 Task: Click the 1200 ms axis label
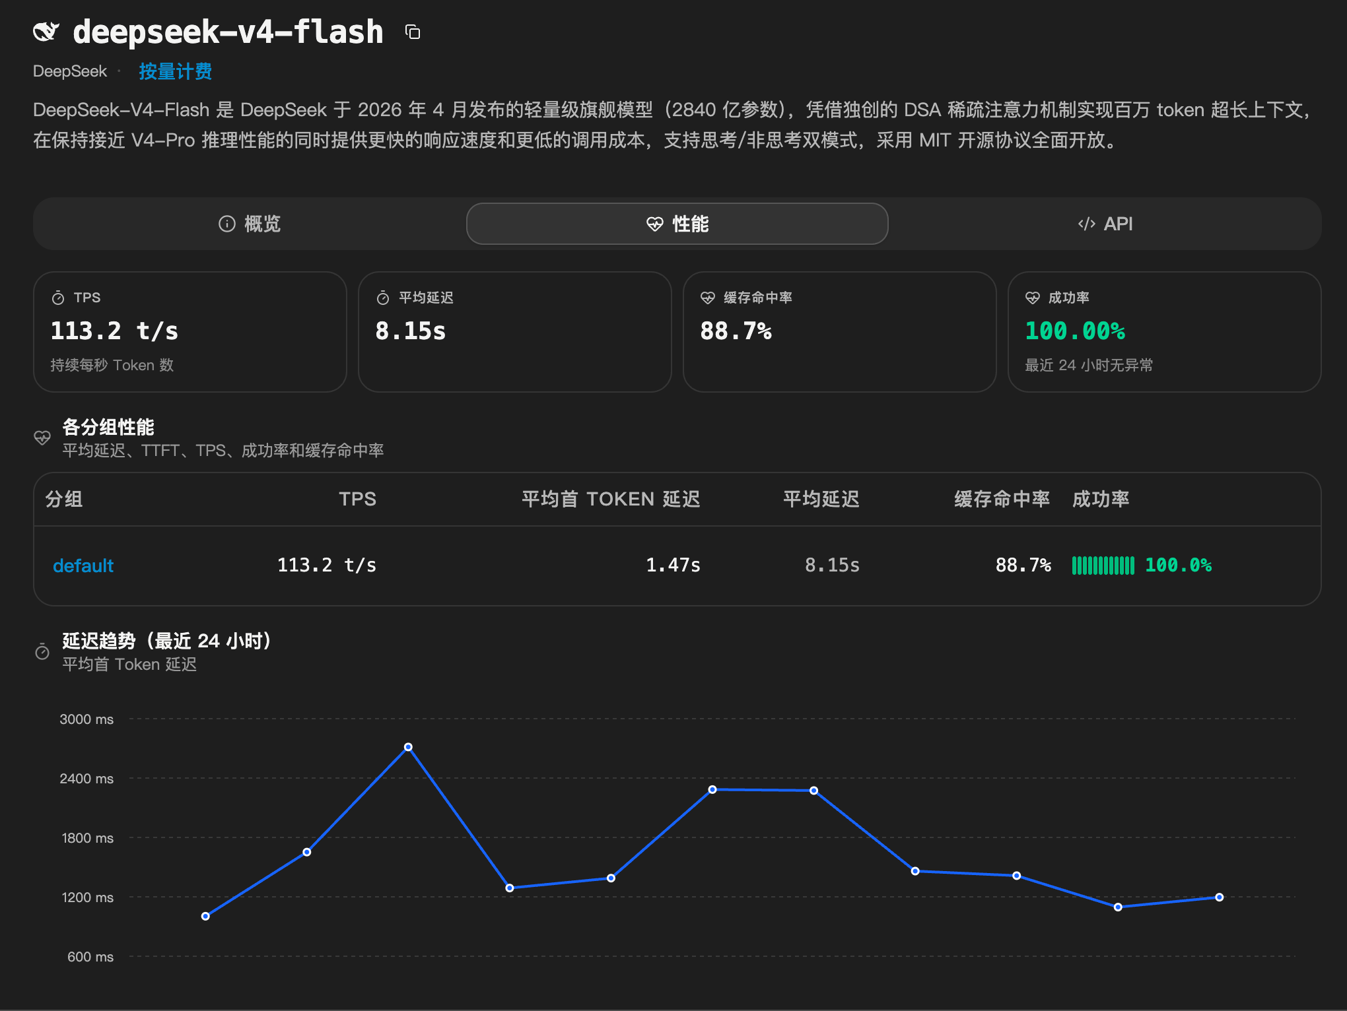87,897
